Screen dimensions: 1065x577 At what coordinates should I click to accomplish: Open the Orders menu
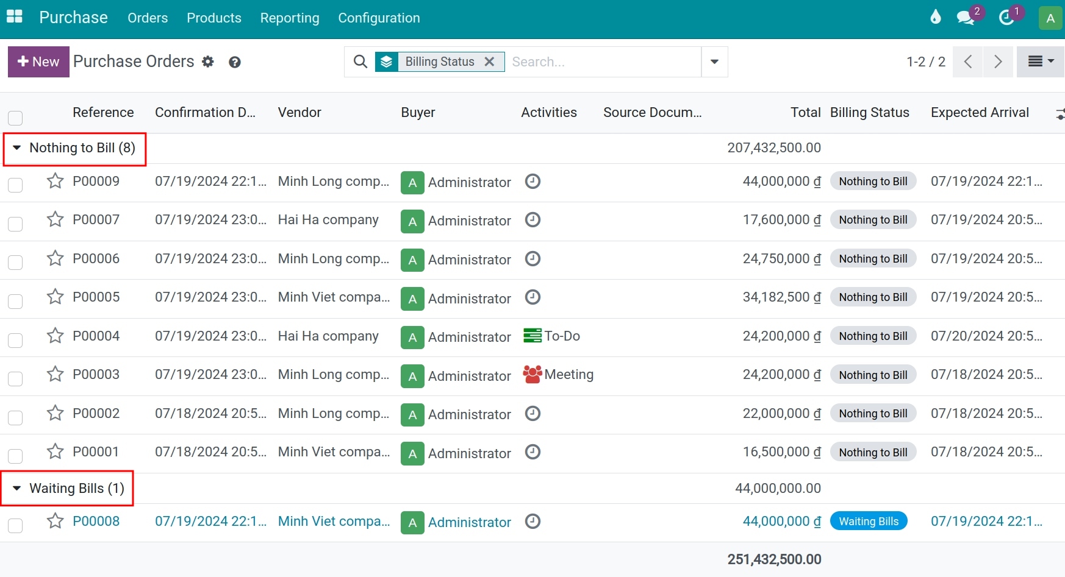point(148,18)
